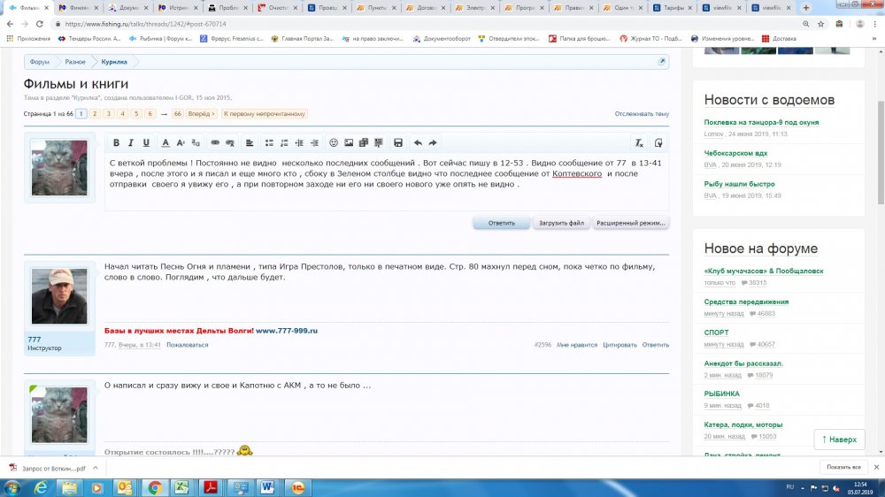Click the Загрузить файл upload button
885x497 pixels.
(561, 223)
